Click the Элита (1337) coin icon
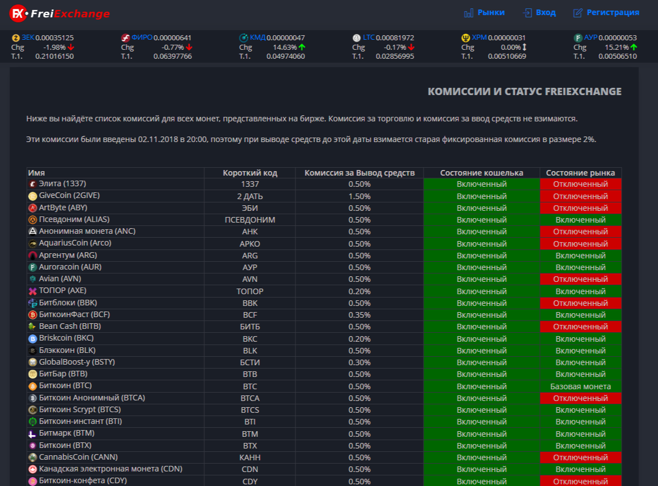The height and width of the screenshot is (486, 658). 32,184
